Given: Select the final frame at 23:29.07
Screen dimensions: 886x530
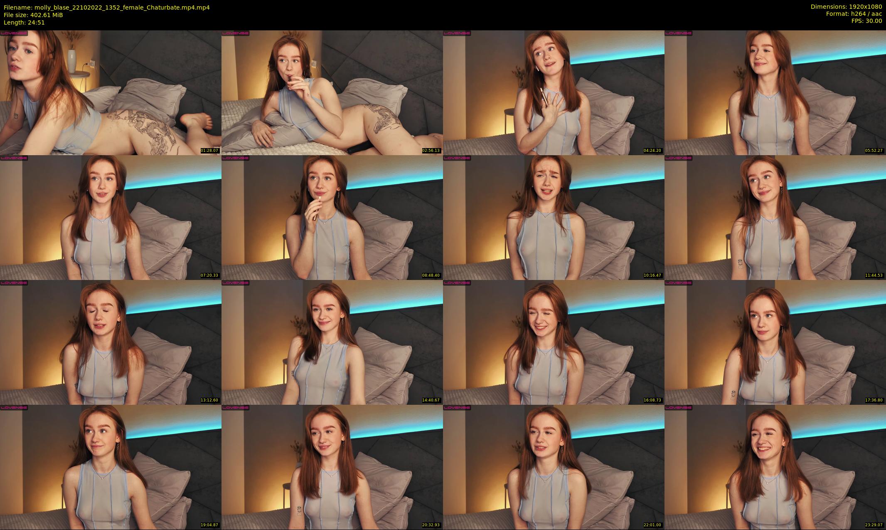Looking at the screenshot, I should (775, 467).
